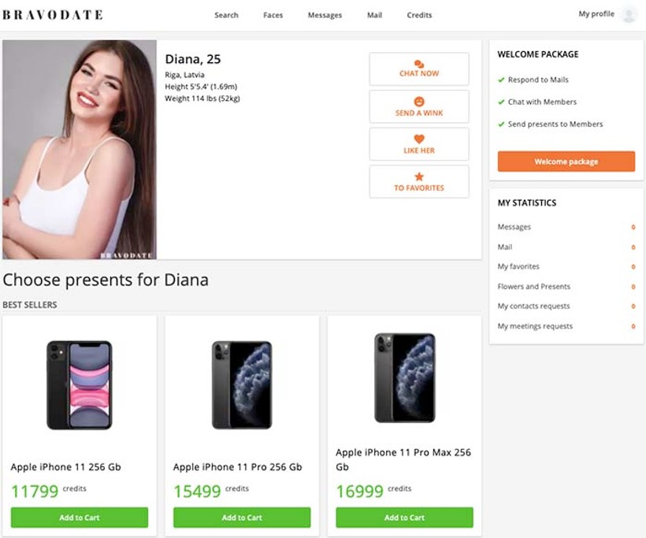Open the Search menu item
The width and height of the screenshot is (646, 538).
(x=226, y=15)
